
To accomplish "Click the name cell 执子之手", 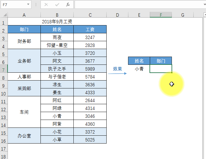I will [x=57, y=69].
